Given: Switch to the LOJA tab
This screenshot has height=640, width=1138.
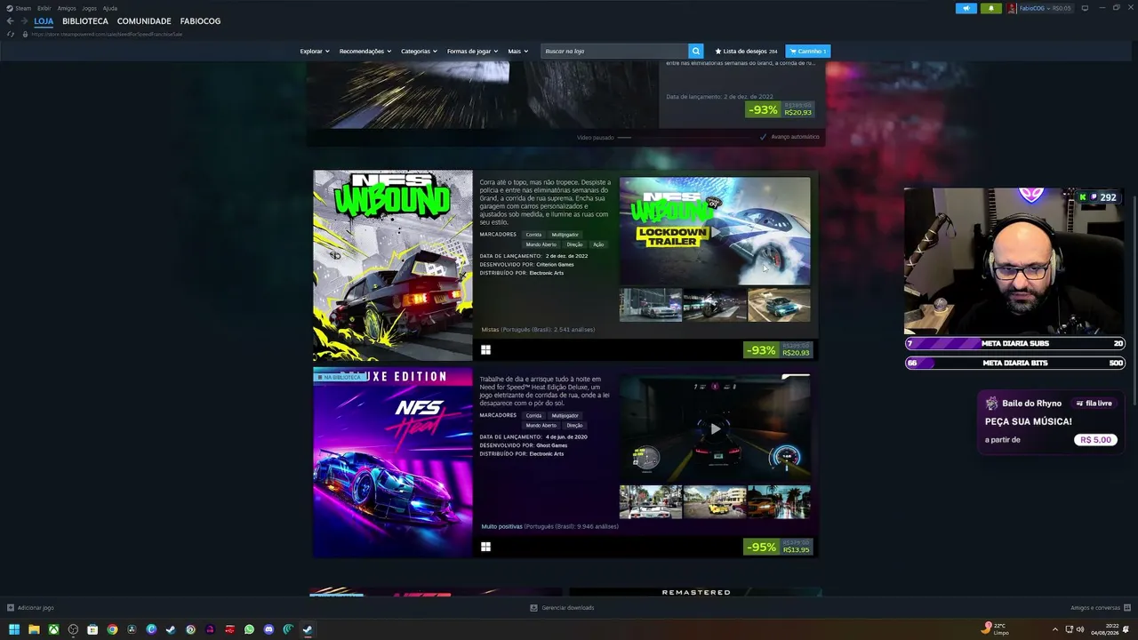Looking at the screenshot, I should point(44,21).
